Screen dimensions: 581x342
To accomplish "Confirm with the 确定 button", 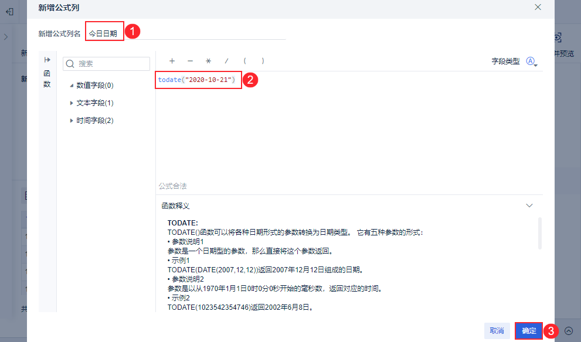I will point(529,330).
